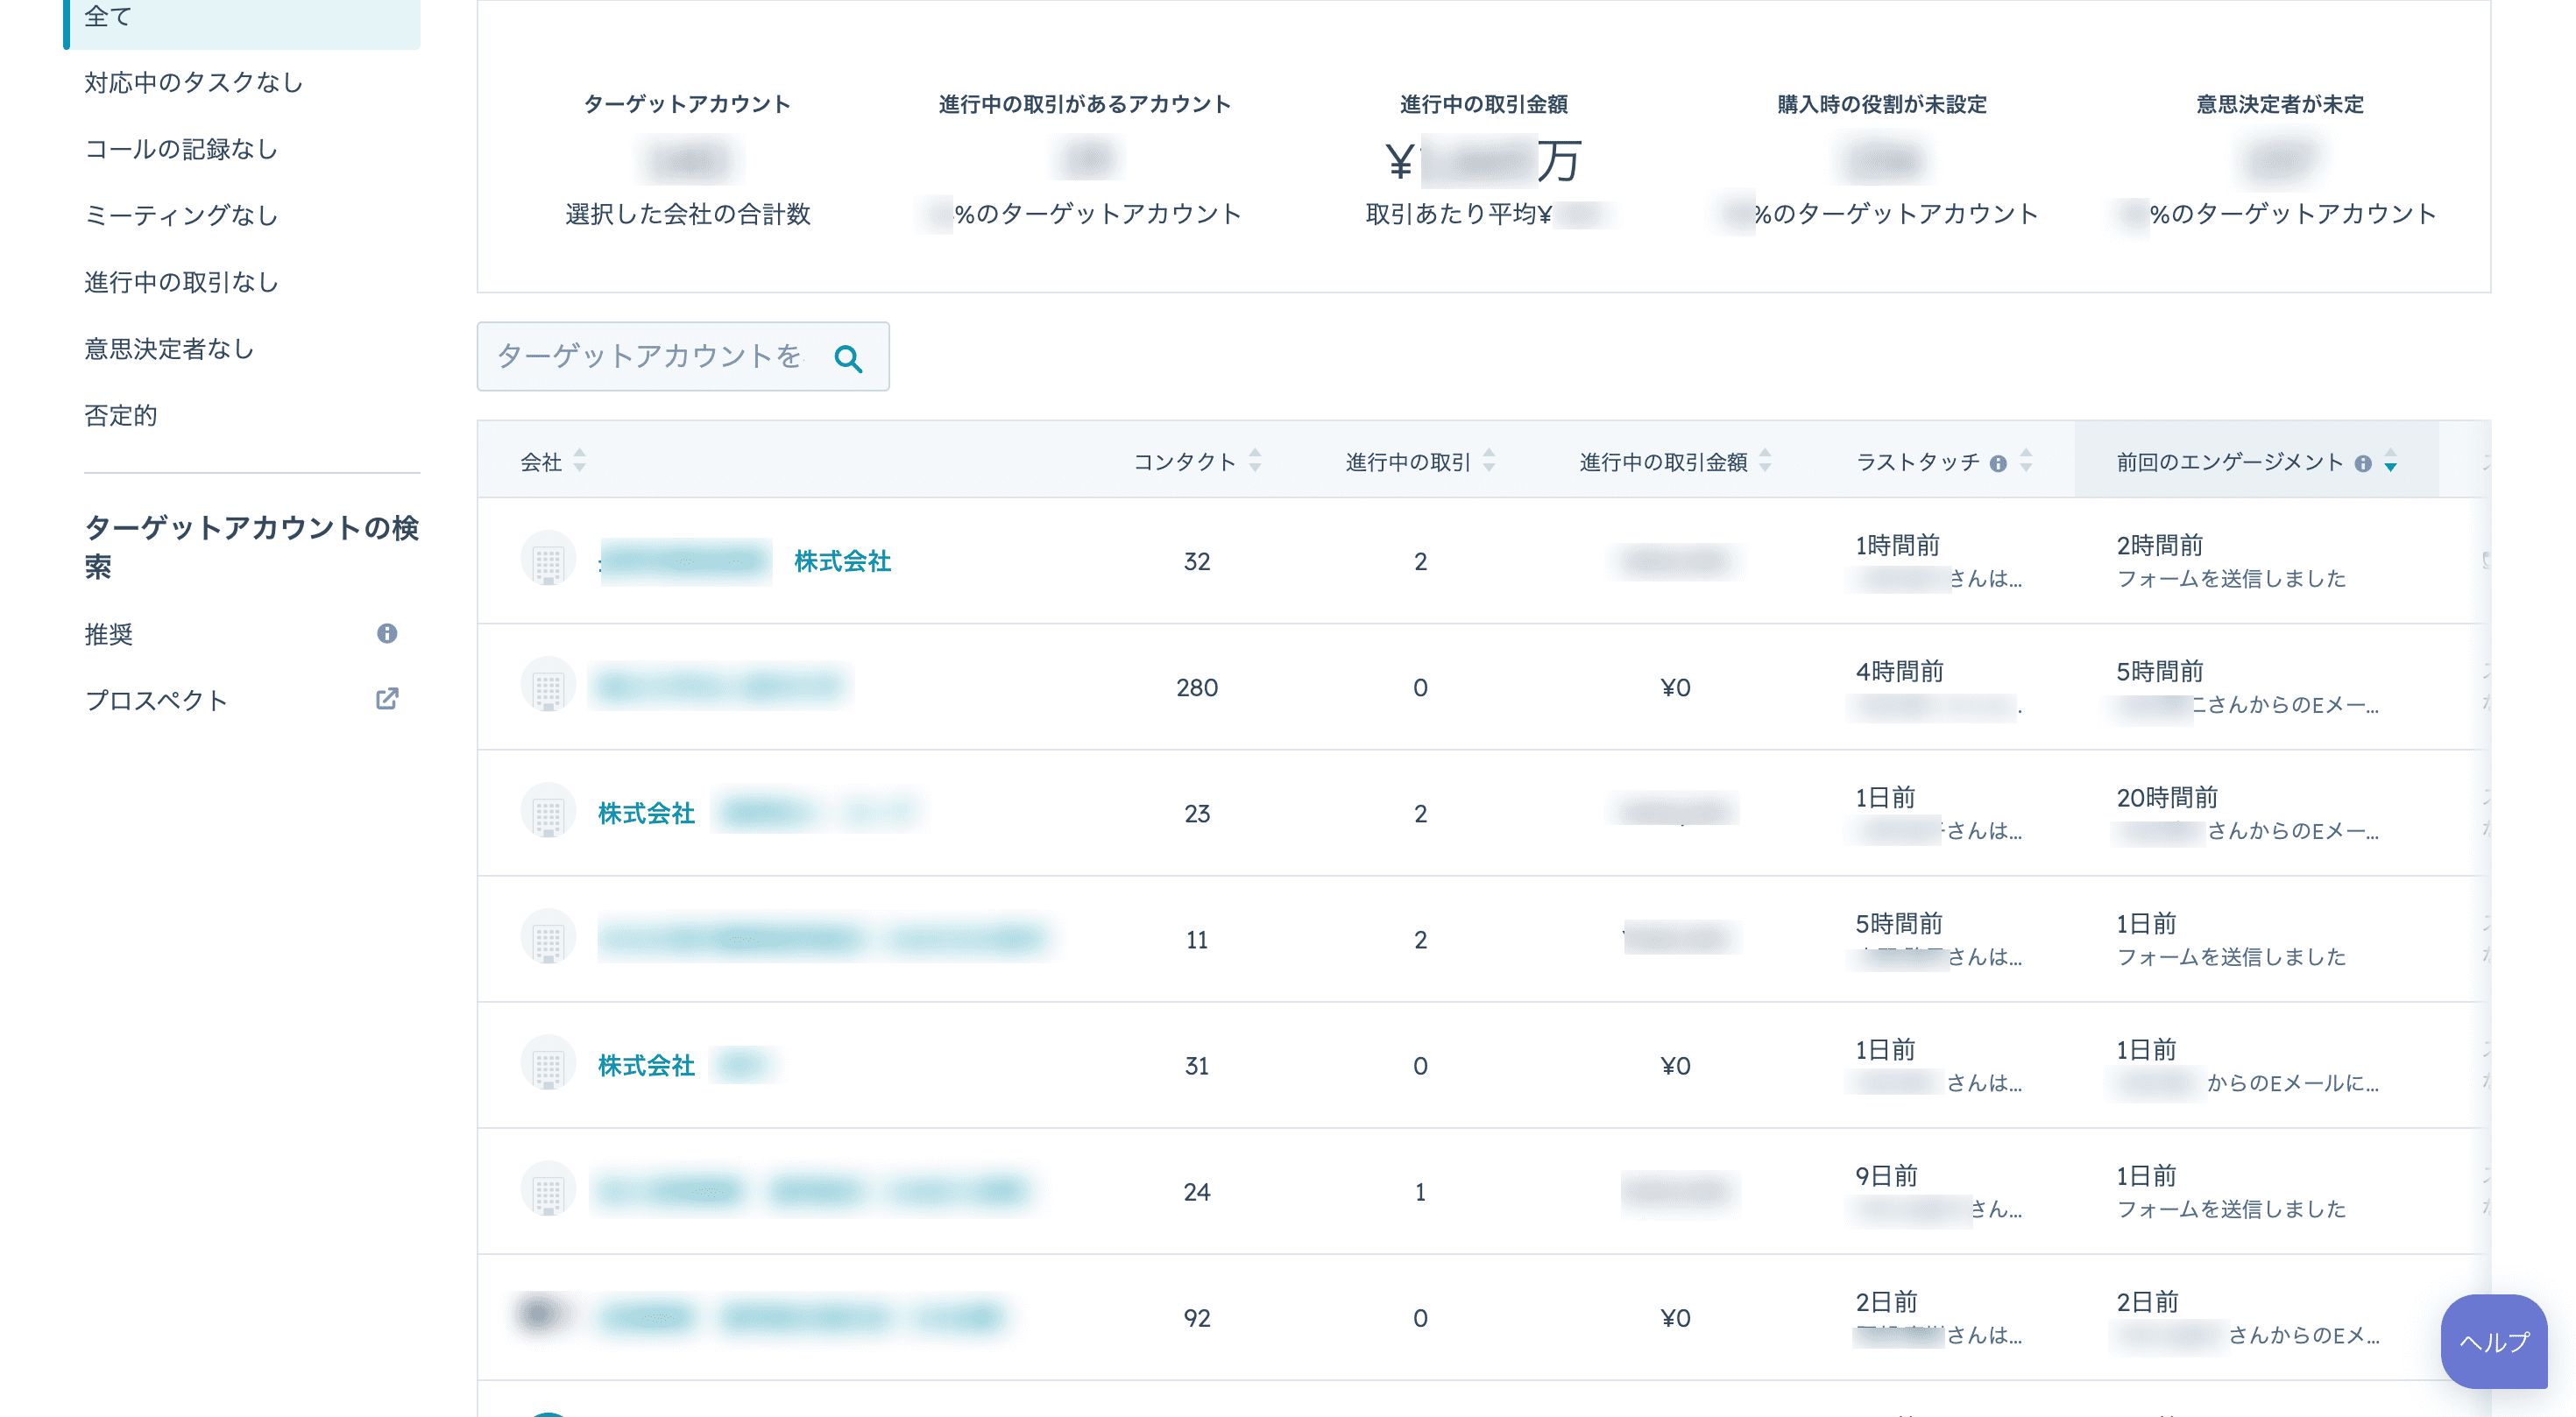Image resolution: width=2576 pixels, height=1417 pixels.
Task: Click '4時間前' last touch cell
Action: click(1899, 671)
